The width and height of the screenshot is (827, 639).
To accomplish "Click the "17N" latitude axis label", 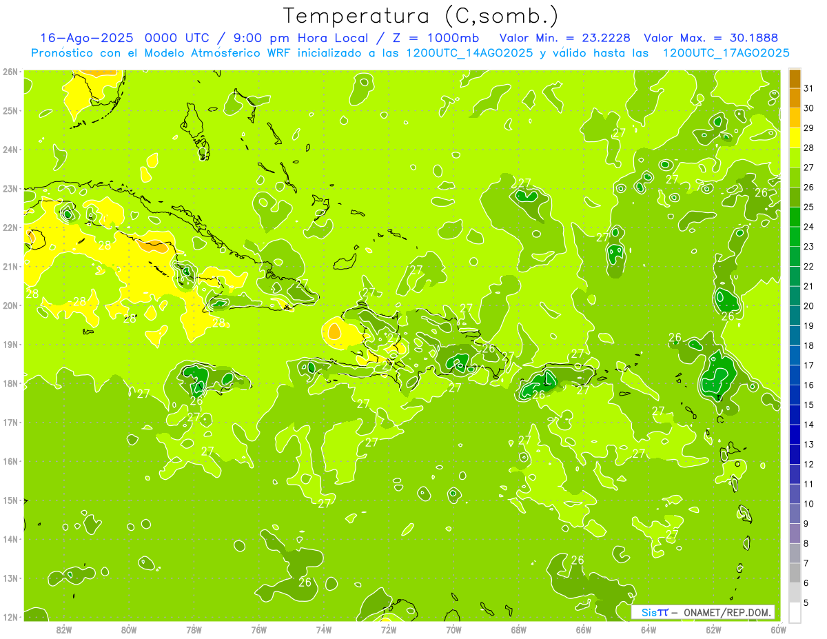I will coord(10,422).
